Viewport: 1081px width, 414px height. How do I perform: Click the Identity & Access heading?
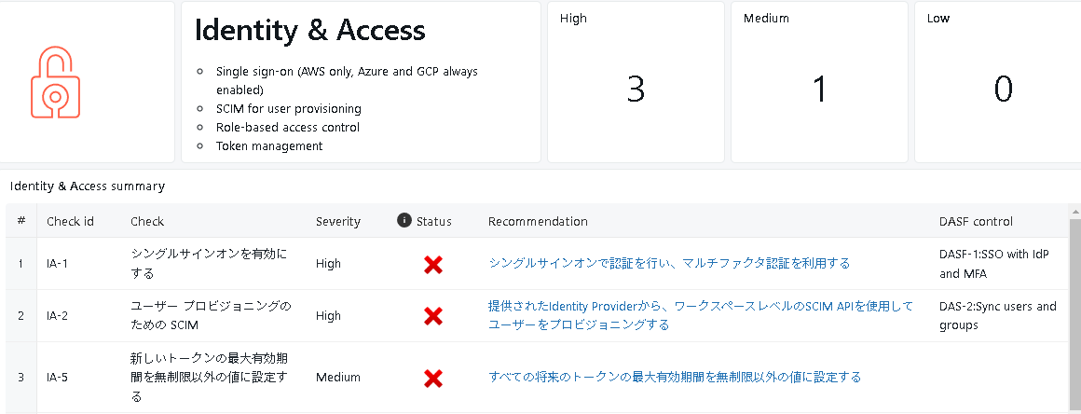309,31
